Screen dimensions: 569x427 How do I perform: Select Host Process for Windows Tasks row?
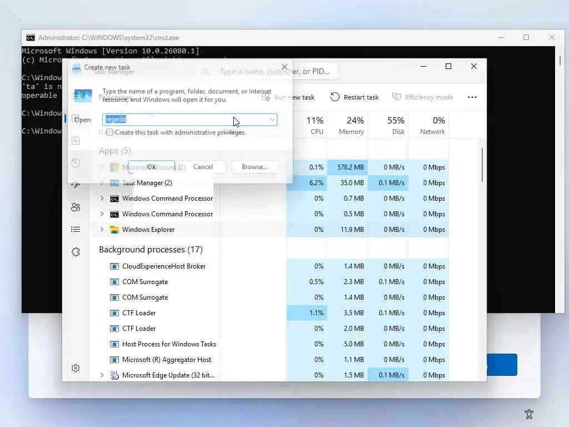[271, 344]
